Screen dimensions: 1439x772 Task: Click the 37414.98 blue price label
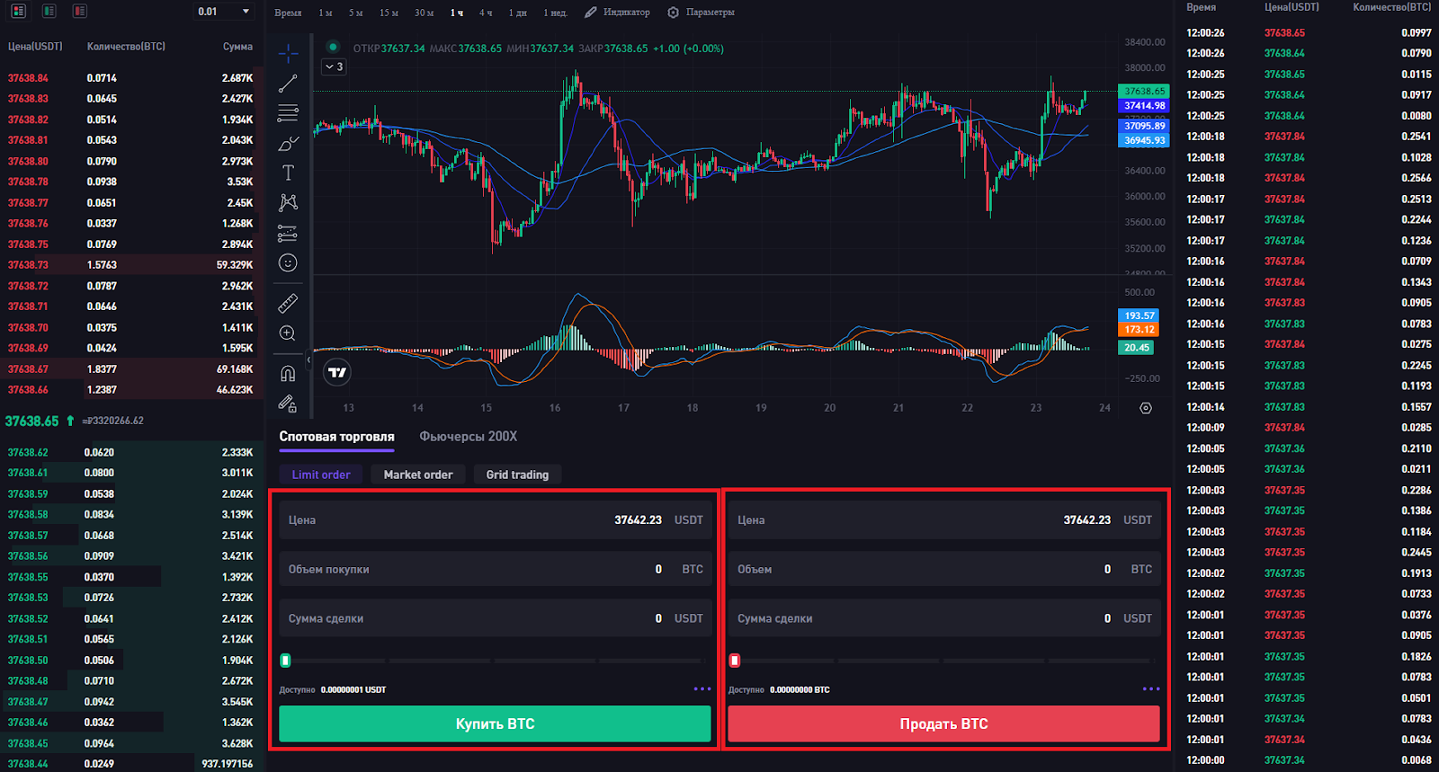(x=1144, y=106)
